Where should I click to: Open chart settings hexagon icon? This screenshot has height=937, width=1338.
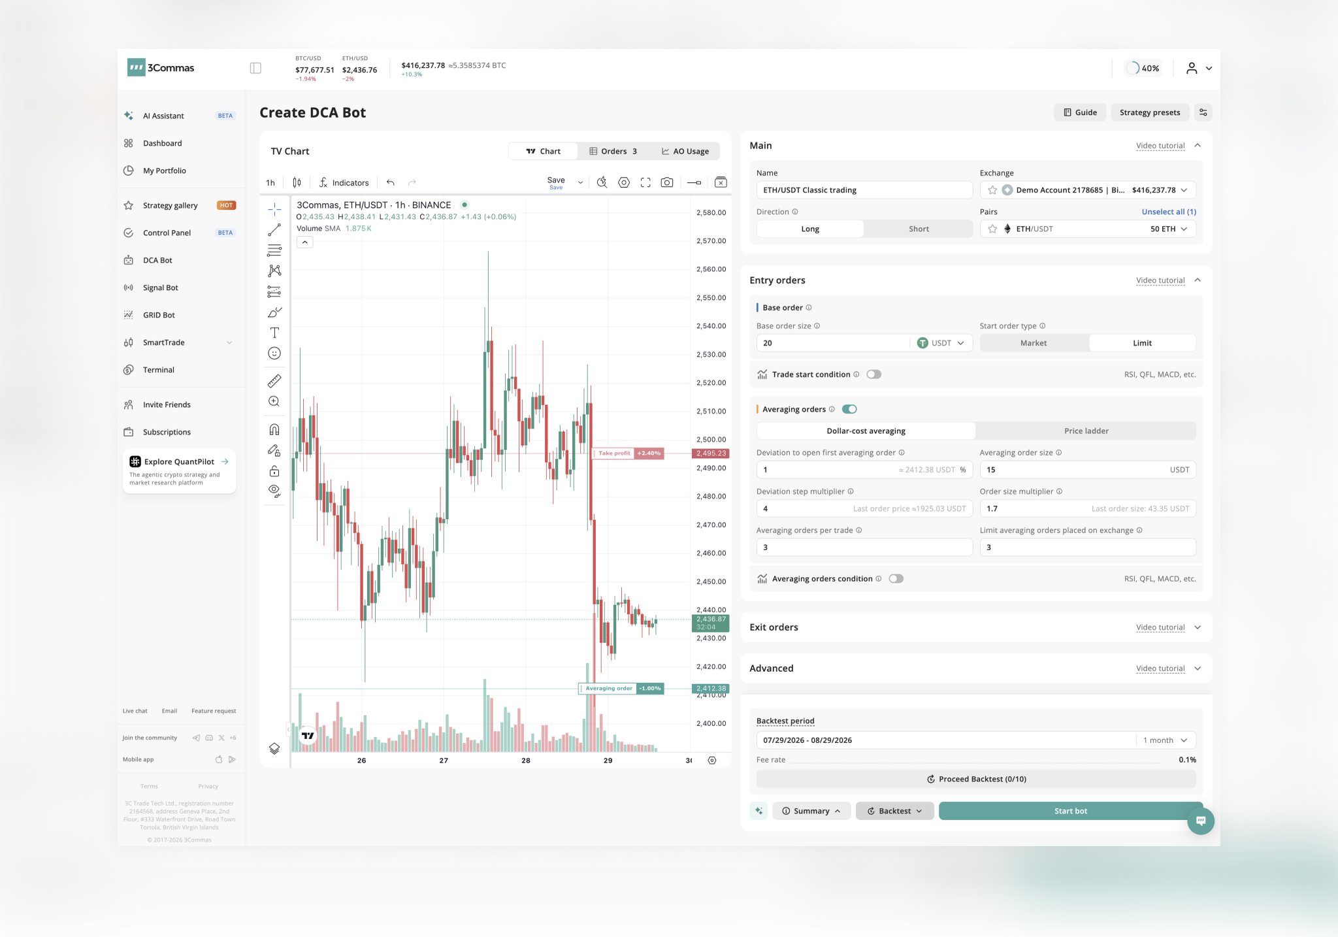pos(624,183)
